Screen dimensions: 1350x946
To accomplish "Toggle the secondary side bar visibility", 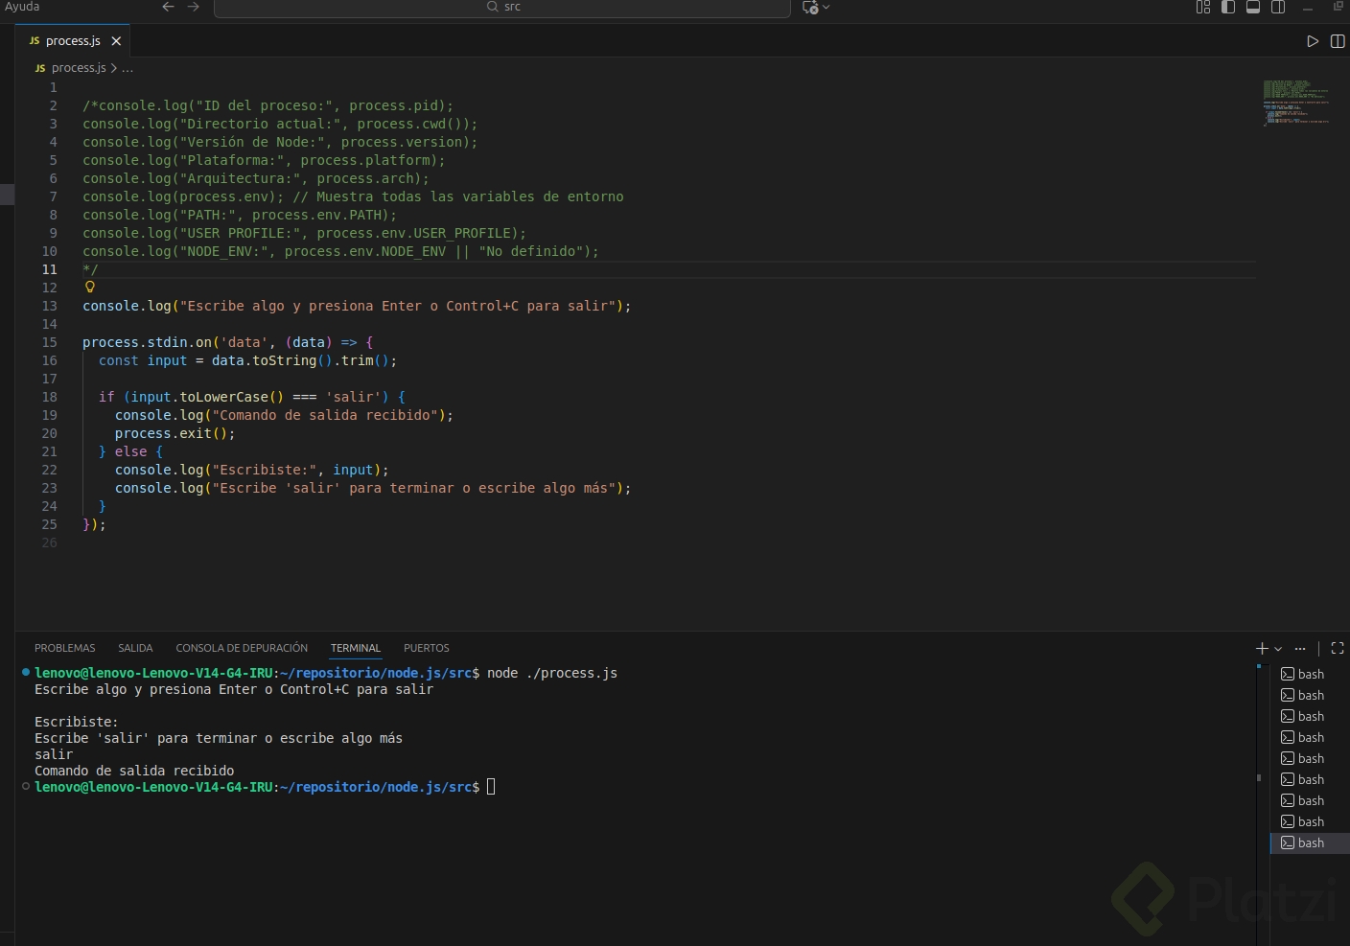I will [1278, 7].
